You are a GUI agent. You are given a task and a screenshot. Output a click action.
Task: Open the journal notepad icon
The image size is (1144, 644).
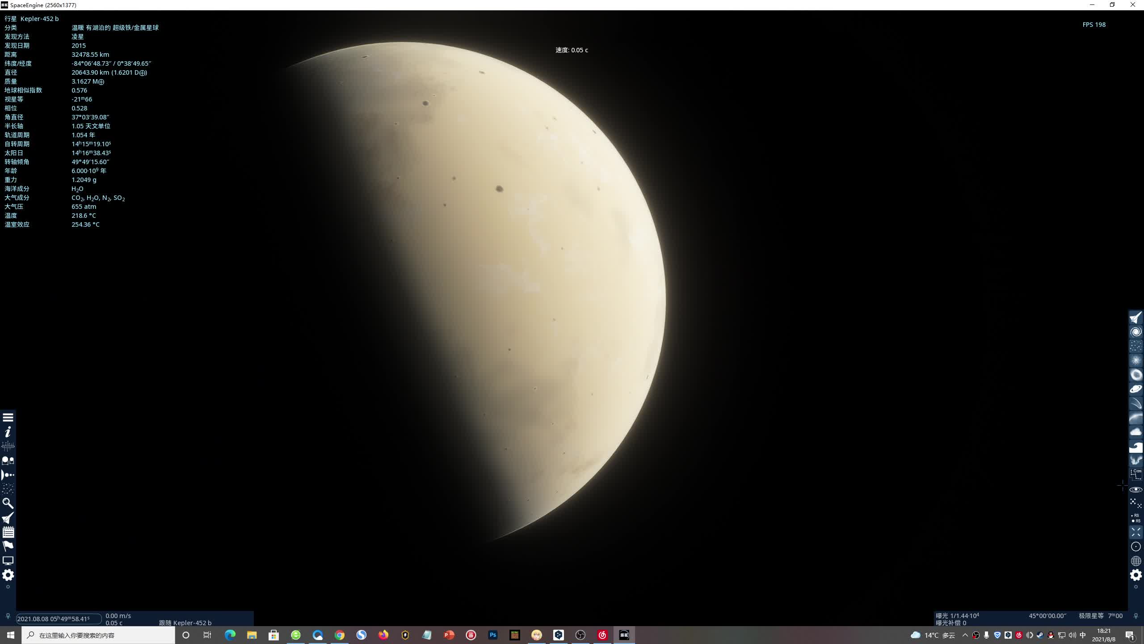8,532
